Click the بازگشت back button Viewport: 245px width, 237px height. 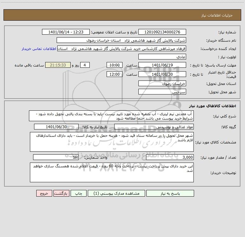60,193
